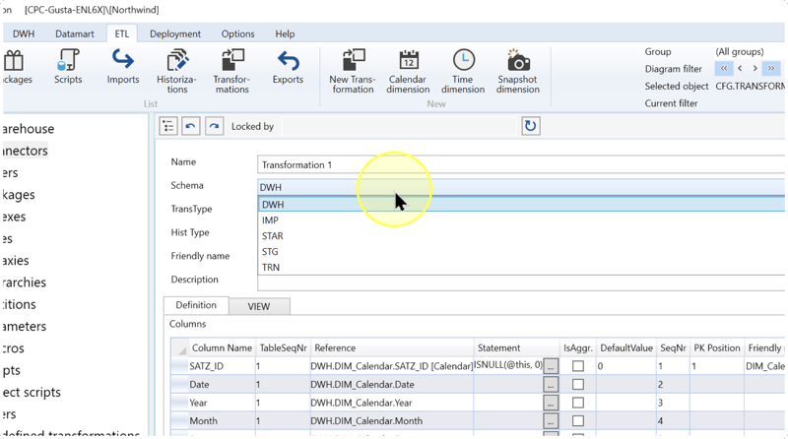The height and width of the screenshot is (439, 788).
Task: Select row header of Year row
Action: click(x=179, y=403)
